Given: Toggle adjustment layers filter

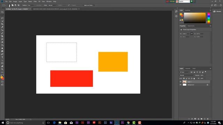Looking at the screenshot, I should pos(194,72).
